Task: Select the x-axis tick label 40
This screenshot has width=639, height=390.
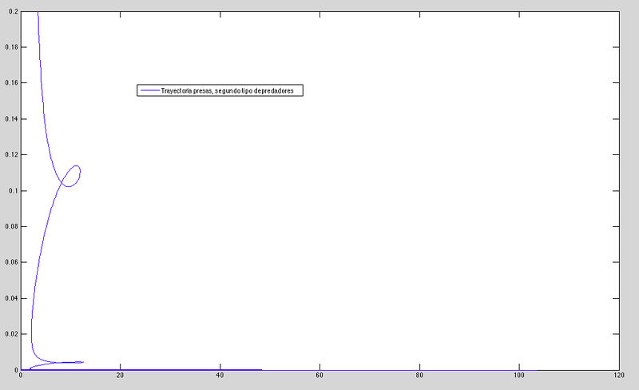Action: coord(220,376)
